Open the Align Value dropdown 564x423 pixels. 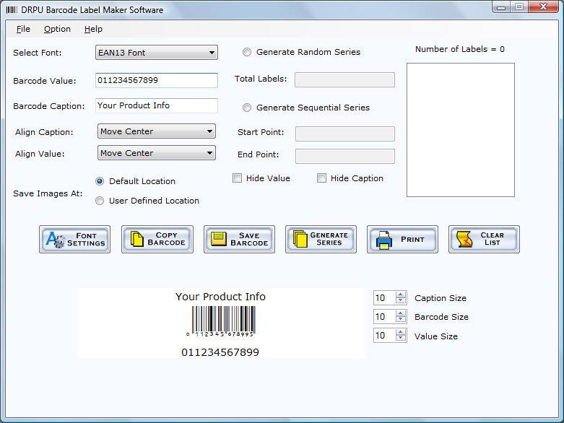tap(157, 153)
